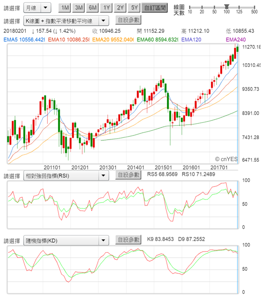Click the 線圖天數 slider handle
This screenshot has height=299, width=263.
227,6
